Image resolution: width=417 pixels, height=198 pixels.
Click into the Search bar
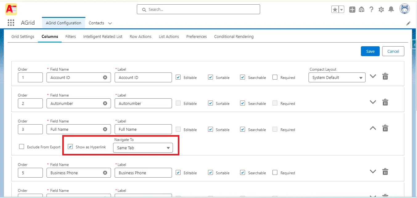tap(198, 9)
